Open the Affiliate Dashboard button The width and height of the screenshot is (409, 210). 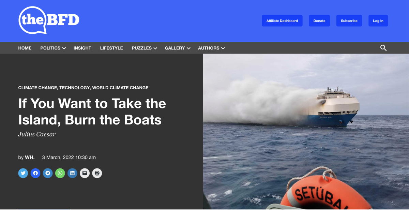point(282,21)
